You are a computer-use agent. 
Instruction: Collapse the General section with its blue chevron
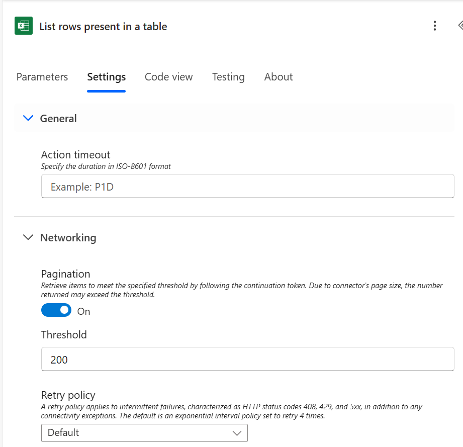pyautogui.click(x=28, y=118)
